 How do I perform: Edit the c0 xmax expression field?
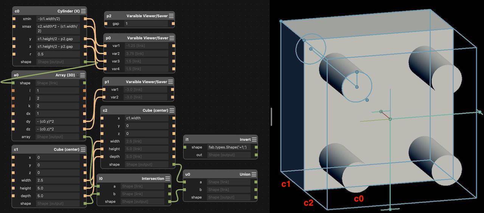point(58,29)
